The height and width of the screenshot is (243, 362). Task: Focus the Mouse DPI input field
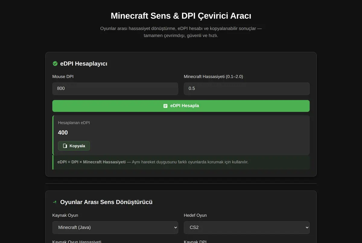[115, 89]
